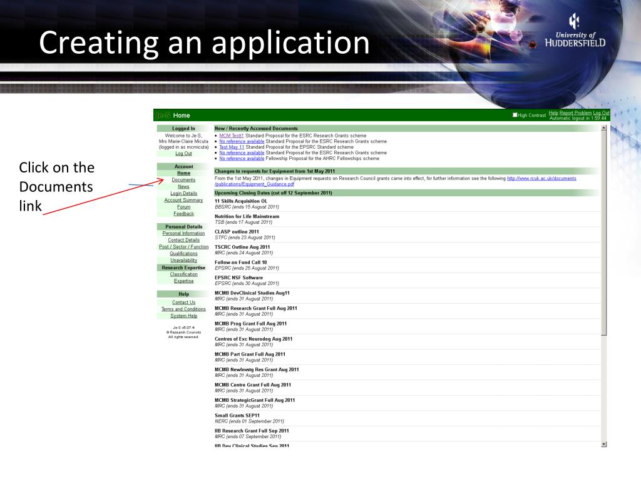This screenshot has width=641, height=480.
Task: Open the Test May 11 document link
Action: coord(232,147)
